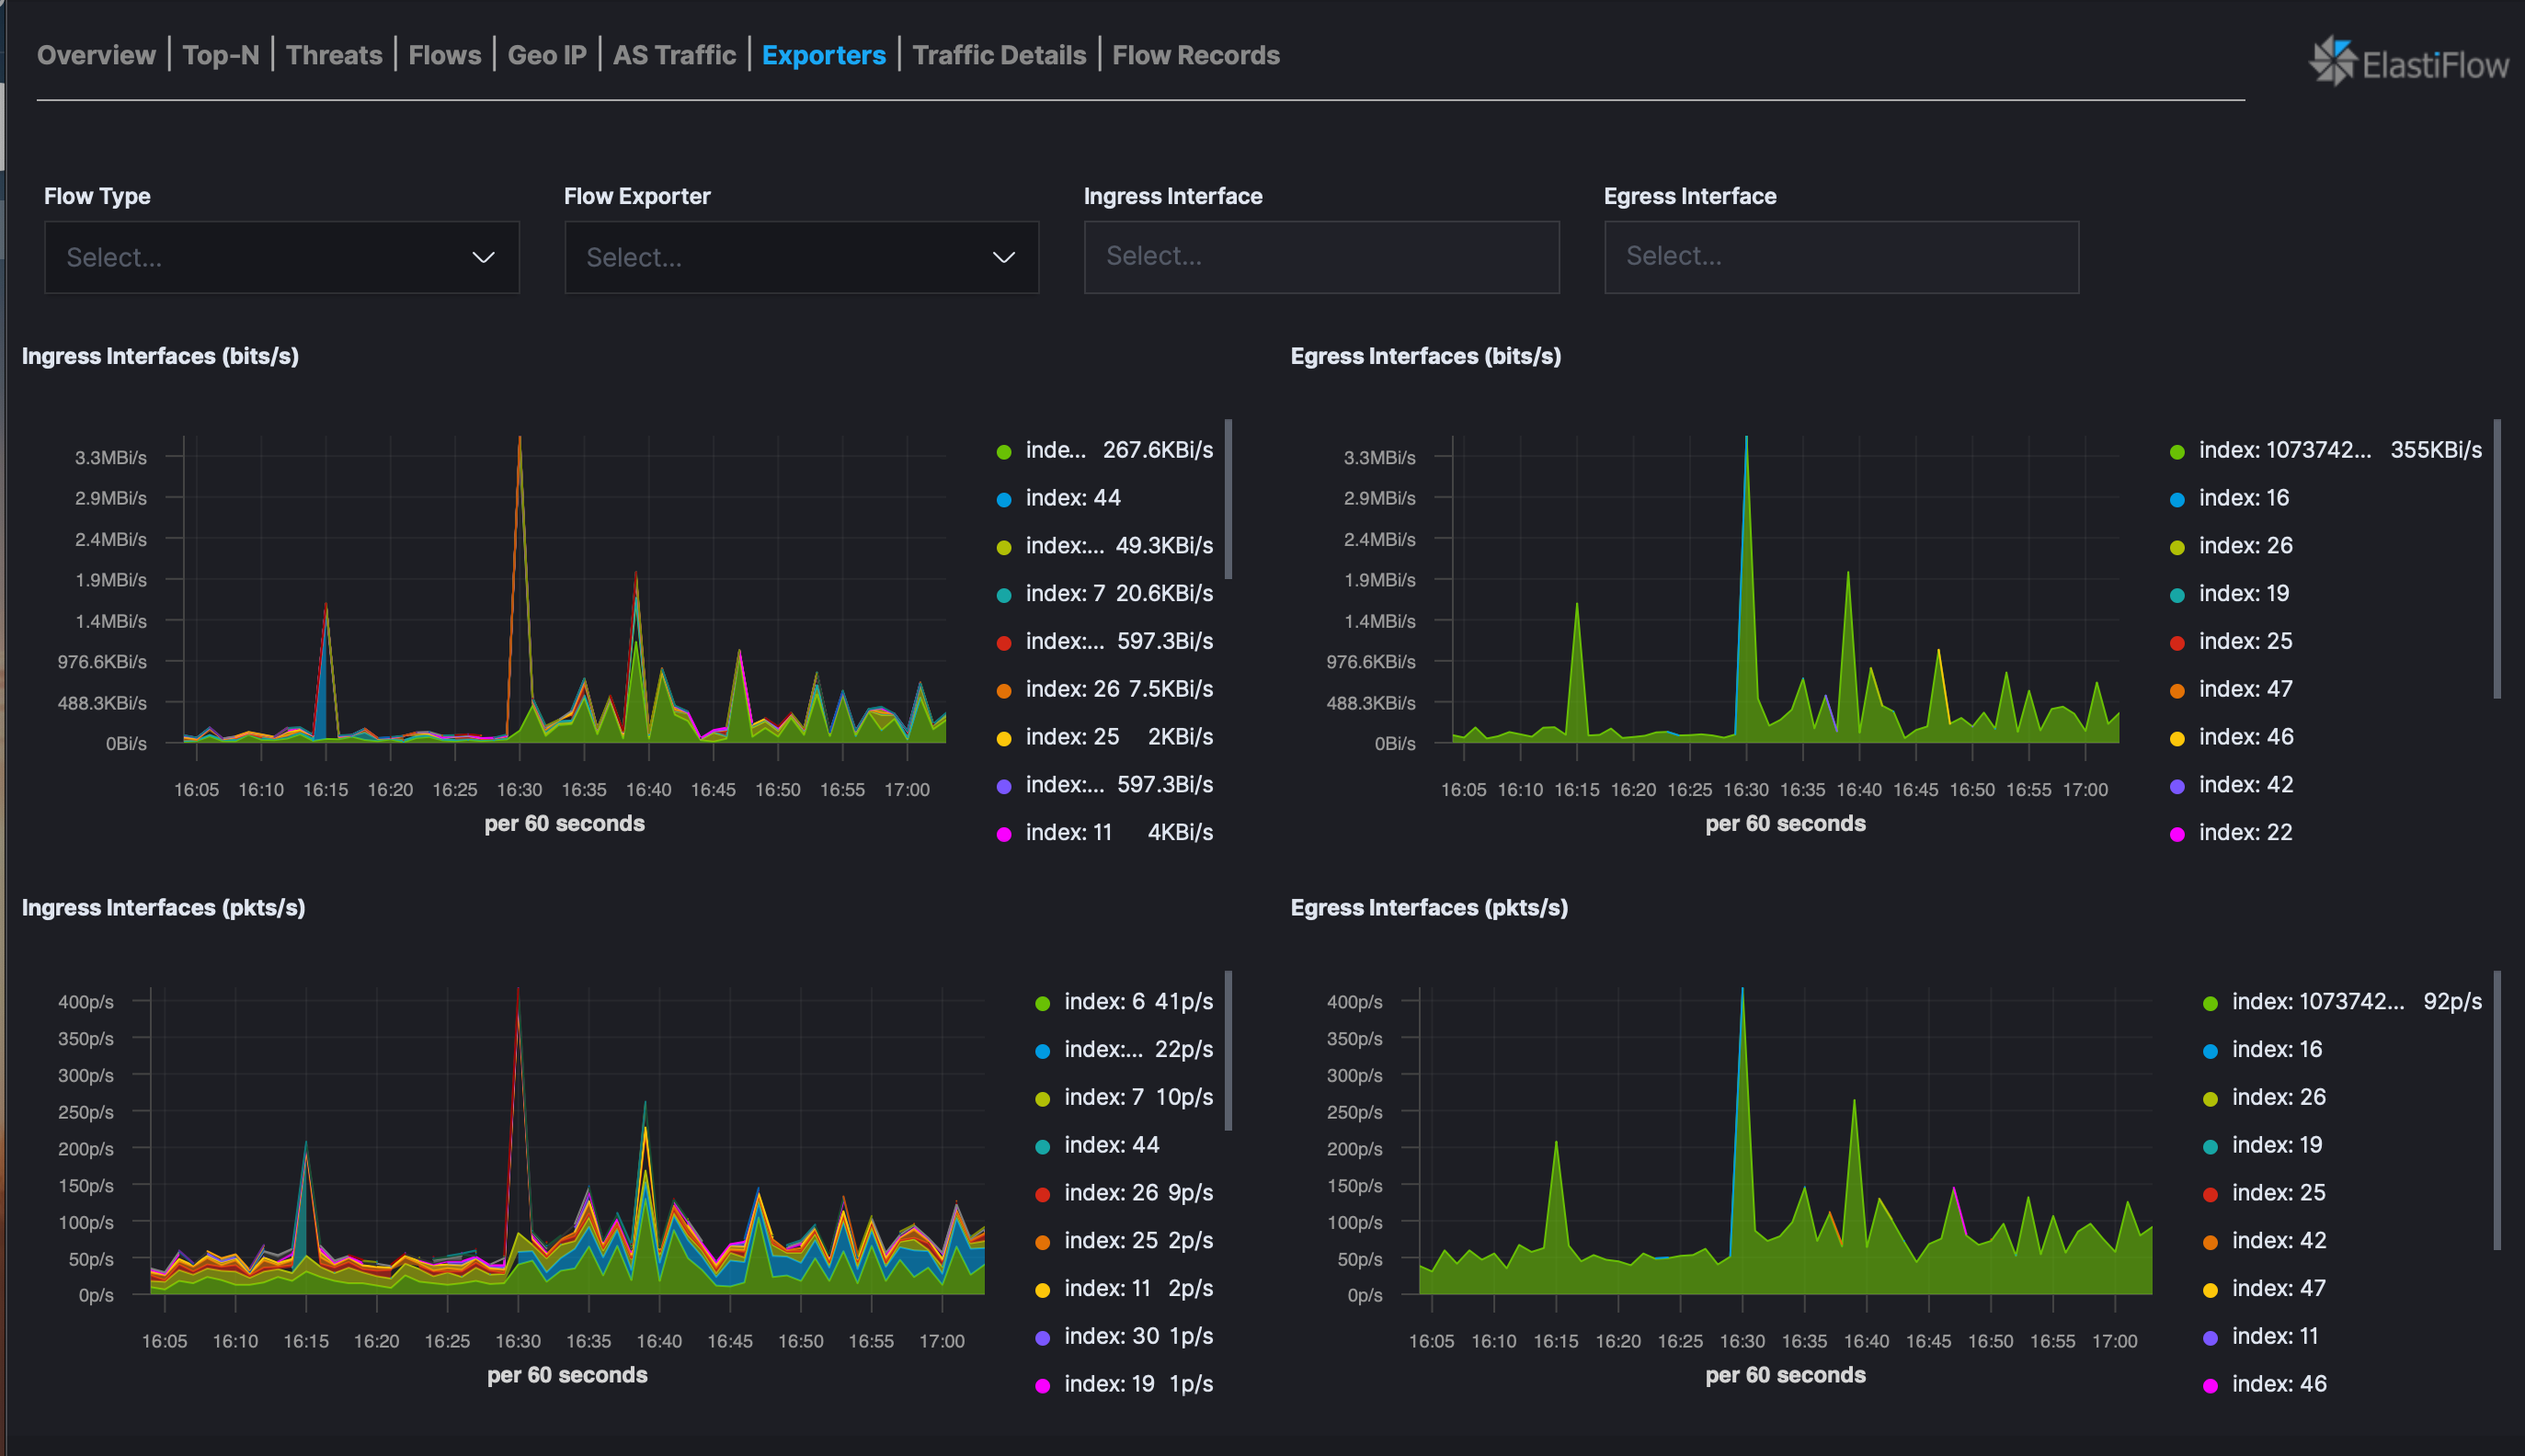Click green dot for index 6 in Ingress pkts legend
2525x1456 pixels.
point(1043,1003)
